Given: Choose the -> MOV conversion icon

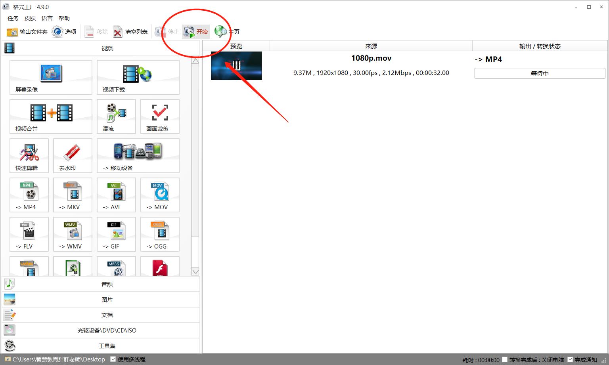Looking at the screenshot, I should (x=160, y=195).
